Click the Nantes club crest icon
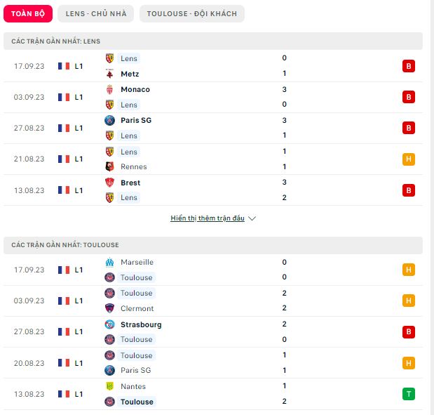This screenshot has width=434, height=415. (x=109, y=386)
